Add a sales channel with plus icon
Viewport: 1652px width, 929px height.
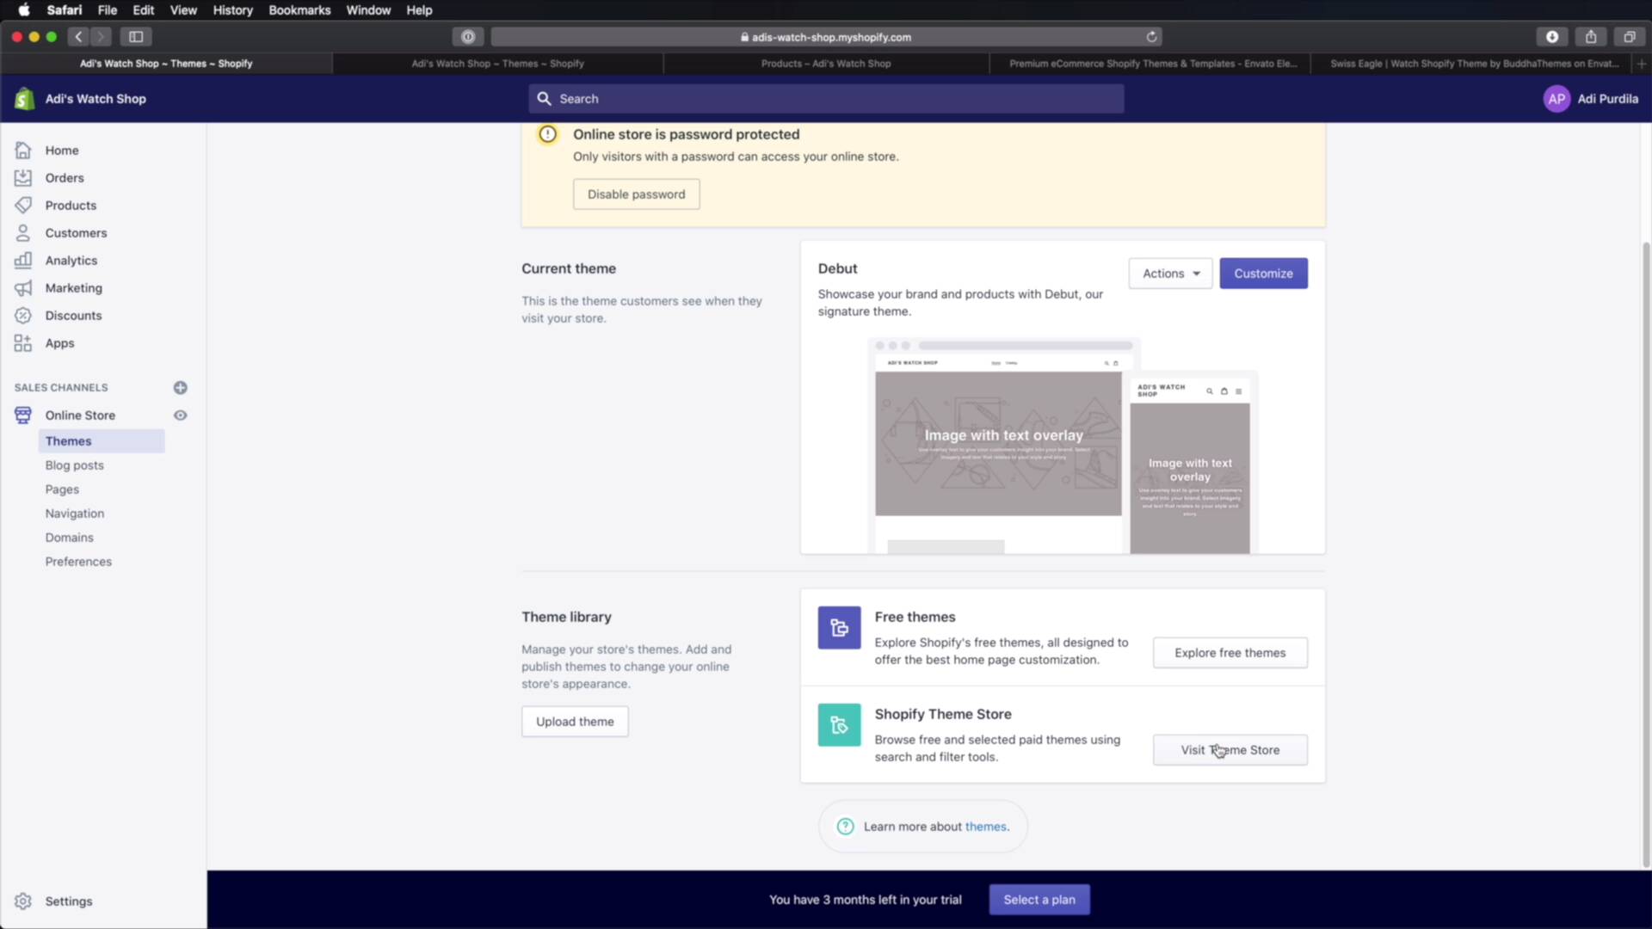click(x=180, y=388)
